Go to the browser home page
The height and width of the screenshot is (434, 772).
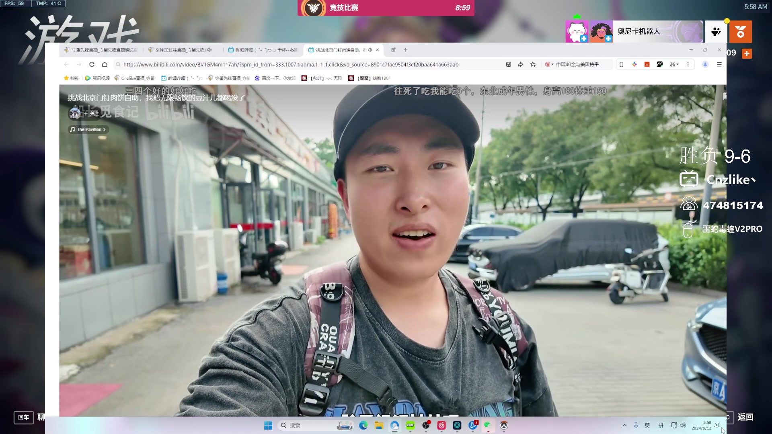105,64
